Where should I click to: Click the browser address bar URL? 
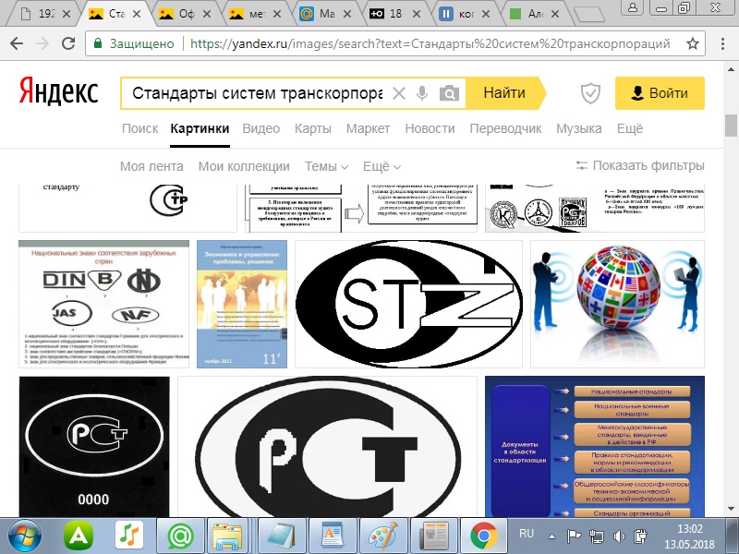coord(430,43)
